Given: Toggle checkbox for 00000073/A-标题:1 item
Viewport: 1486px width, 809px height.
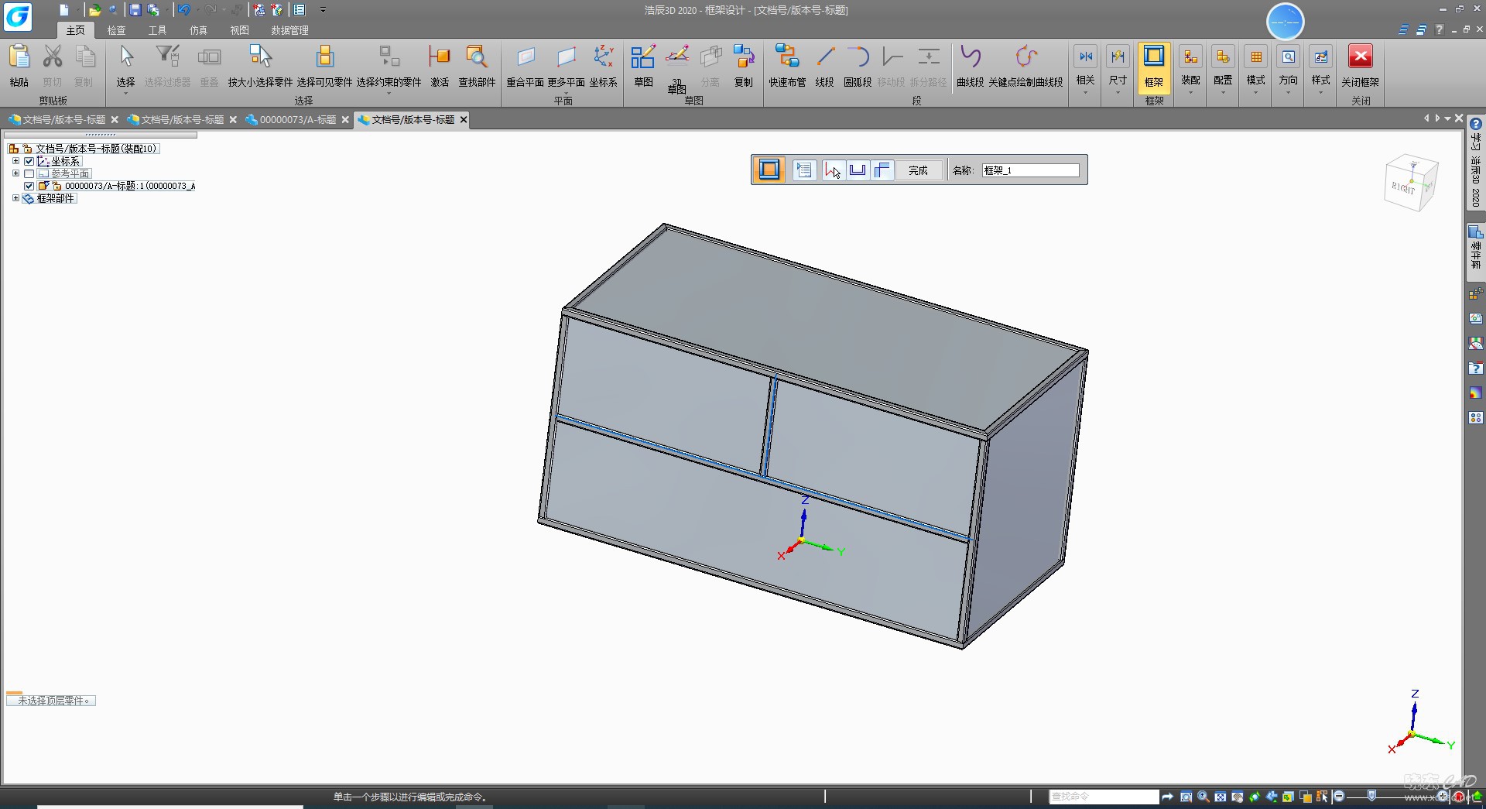Looking at the screenshot, I should (x=29, y=186).
